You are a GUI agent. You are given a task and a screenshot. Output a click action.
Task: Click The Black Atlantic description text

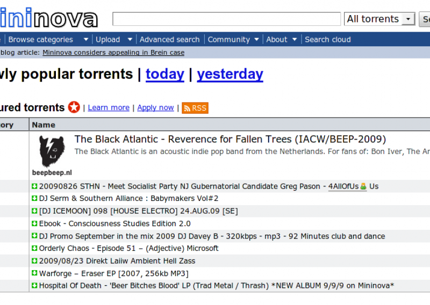(x=252, y=151)
